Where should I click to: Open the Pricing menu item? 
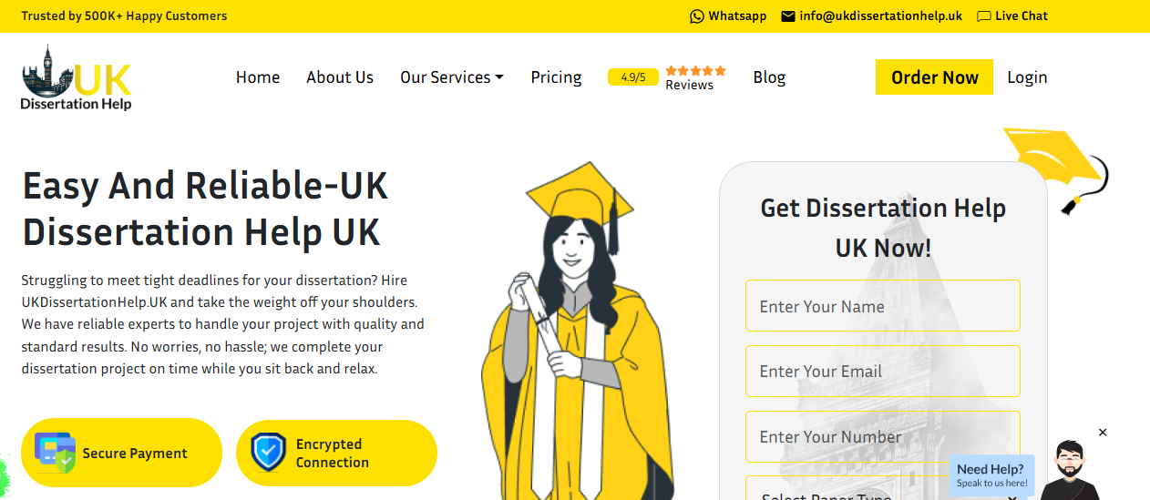tap(556, 77)
